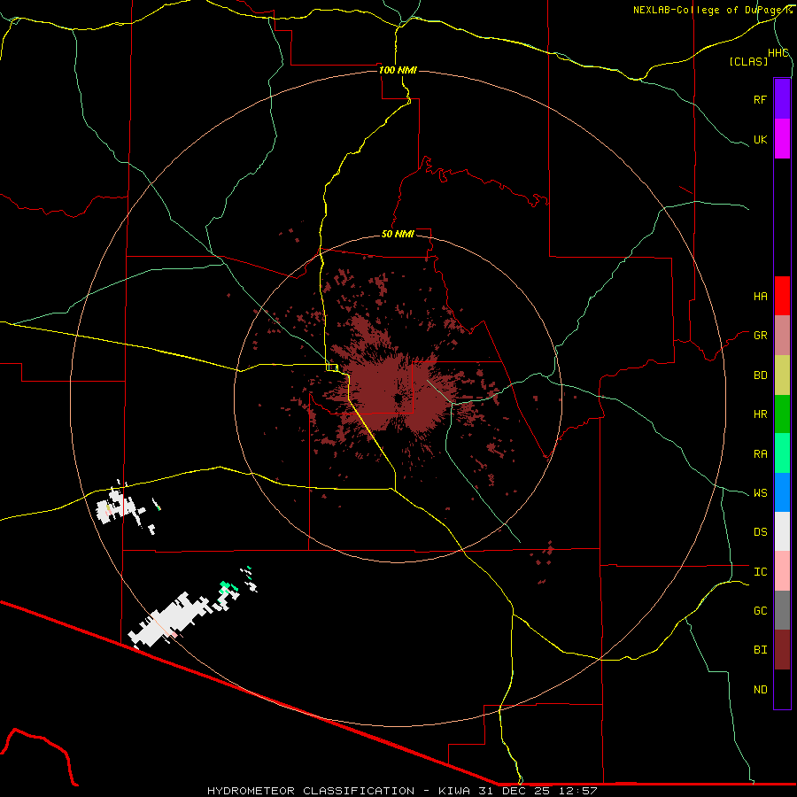Click the GC legend text label
Image resolution: width=797 pixels, height=797 pixels.
760,611
